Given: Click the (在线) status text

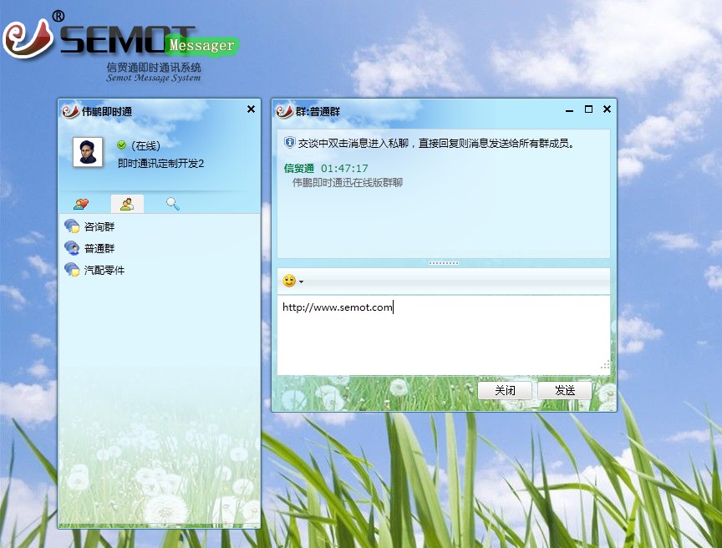Looking at the screenshot, I should pos(145,145).
